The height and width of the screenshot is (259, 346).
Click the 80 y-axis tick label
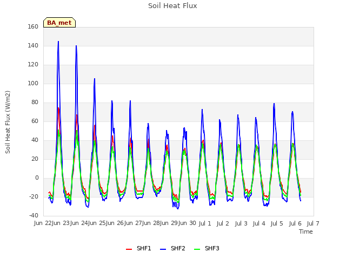[x=35, y=102]
